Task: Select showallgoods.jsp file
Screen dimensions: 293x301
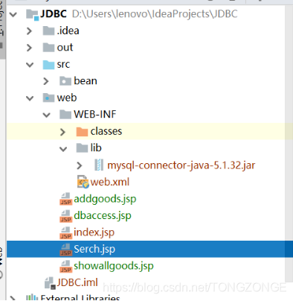Action: (x=114, y=266)
